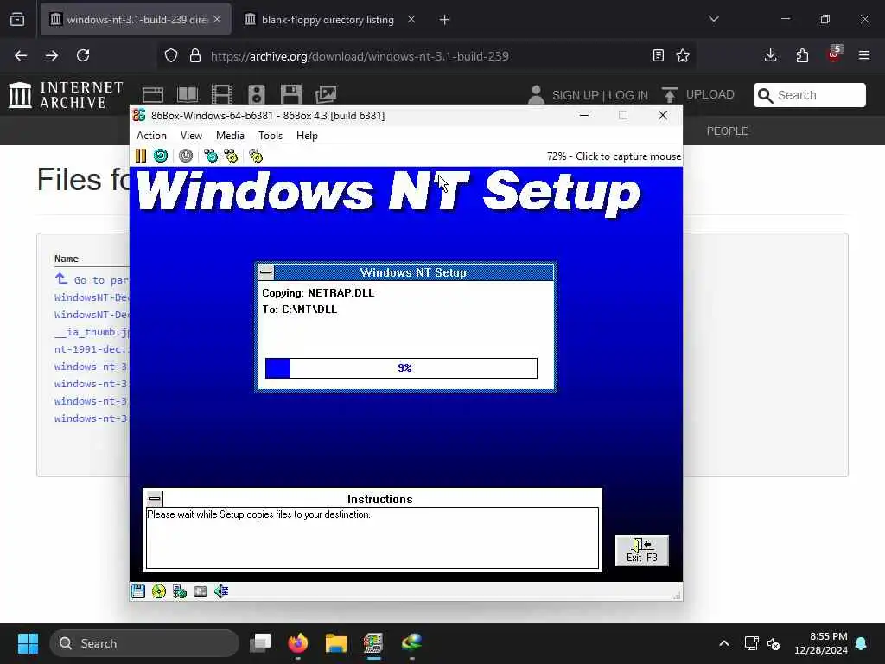Open the 86Box Action menu

(x=151, y=136)
